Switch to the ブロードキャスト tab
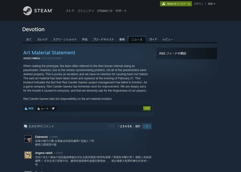The image size is (241, 172). point(103,40)
